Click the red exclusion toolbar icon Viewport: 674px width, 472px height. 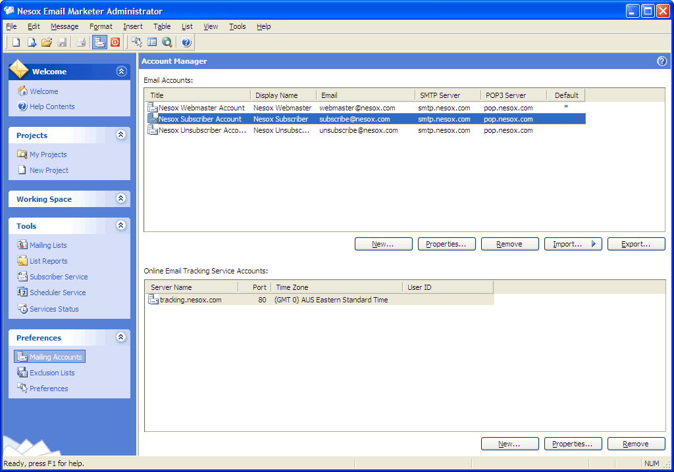pos(115,42)
